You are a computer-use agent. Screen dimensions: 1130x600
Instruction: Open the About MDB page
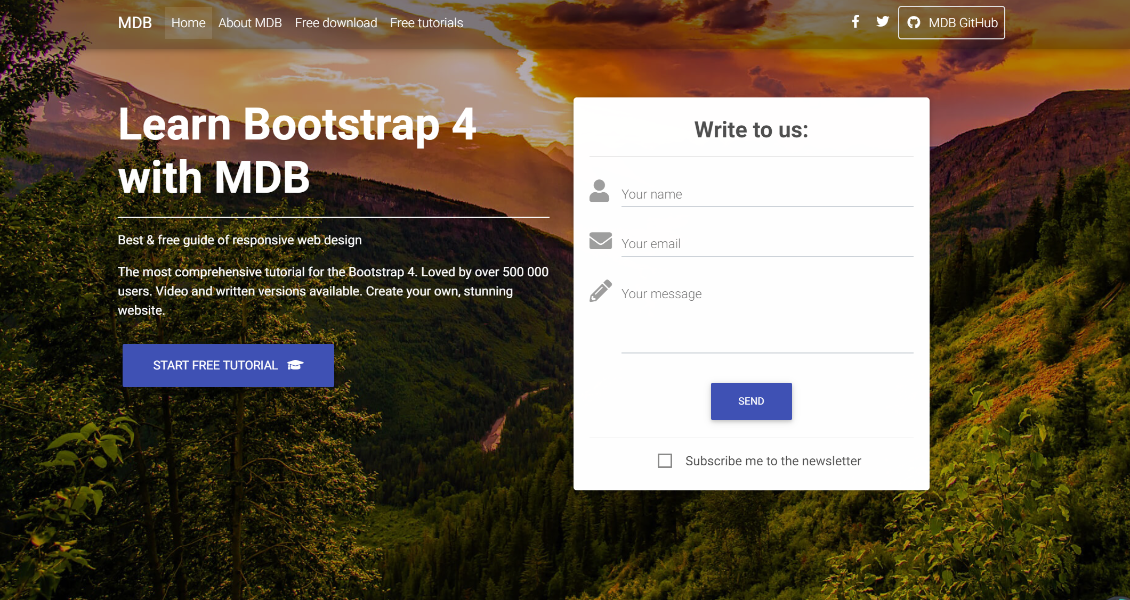(250, 22)
